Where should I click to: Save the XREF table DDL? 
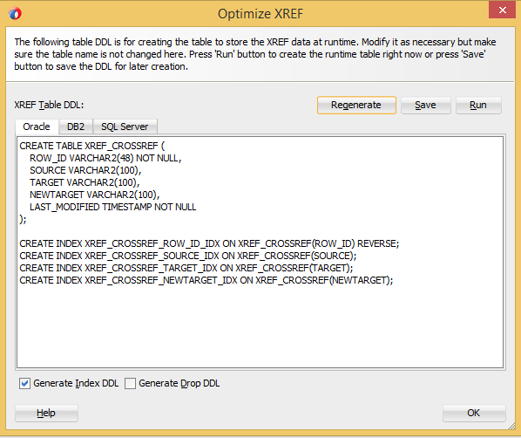click(x=425, y=106)
